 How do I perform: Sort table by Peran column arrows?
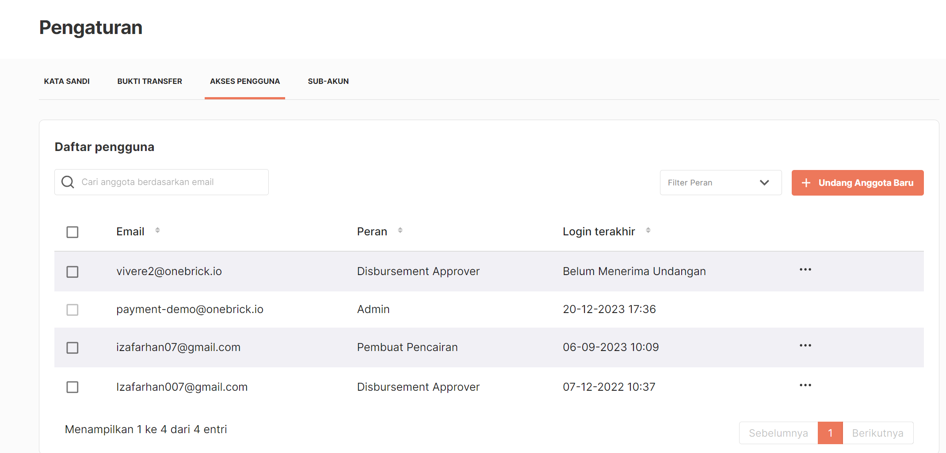(400, 230)
